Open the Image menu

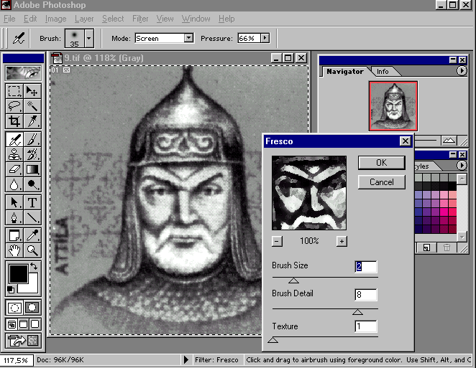coord(55,19)
